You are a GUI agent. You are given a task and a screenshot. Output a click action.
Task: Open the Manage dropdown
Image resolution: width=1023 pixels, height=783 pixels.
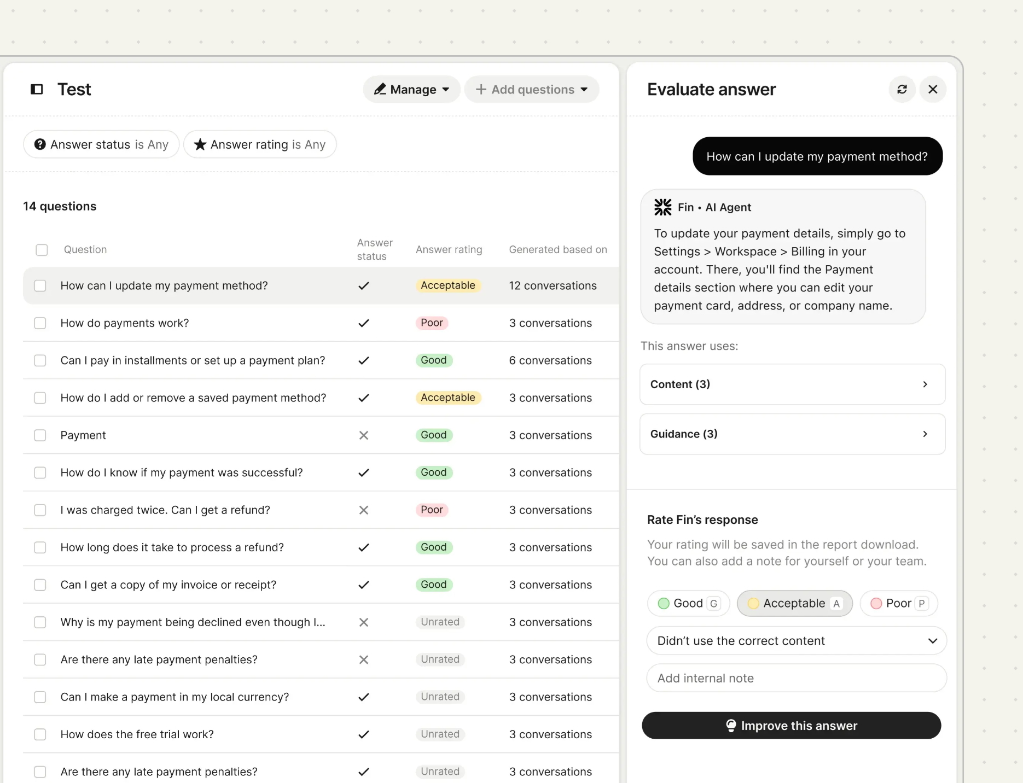pos(411,89)
